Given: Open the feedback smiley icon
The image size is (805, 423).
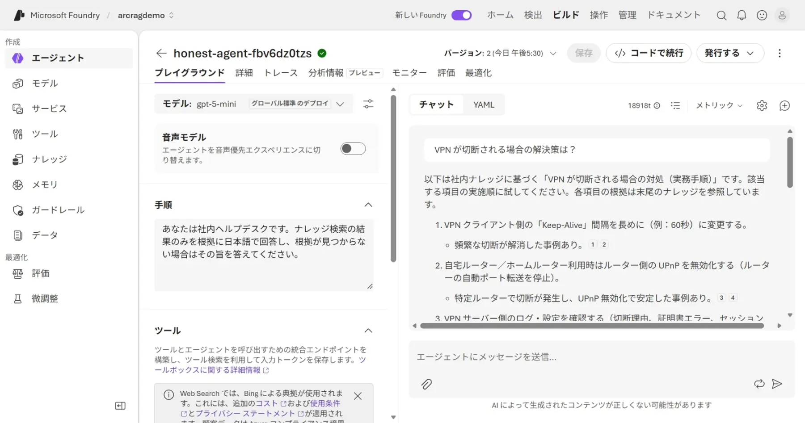Looking at the screenshot, I should point(762,16).
